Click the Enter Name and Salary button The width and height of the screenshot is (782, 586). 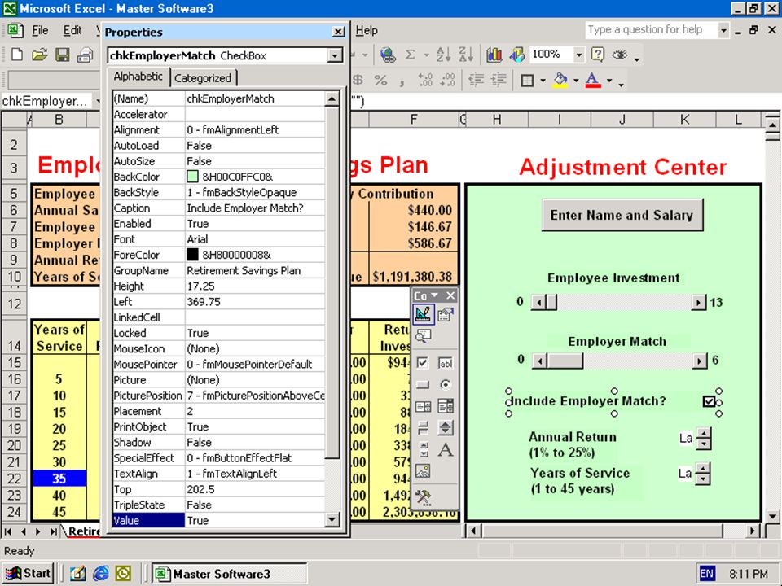622,215
